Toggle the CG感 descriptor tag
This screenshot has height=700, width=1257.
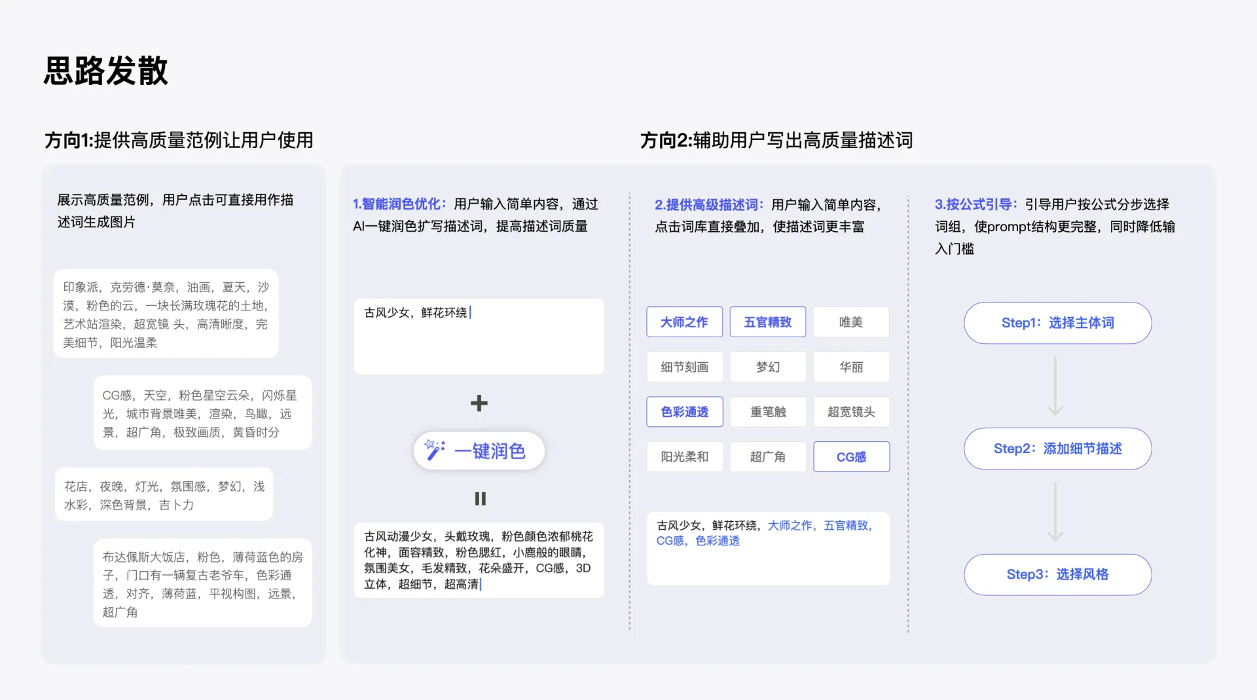(851, 456)
